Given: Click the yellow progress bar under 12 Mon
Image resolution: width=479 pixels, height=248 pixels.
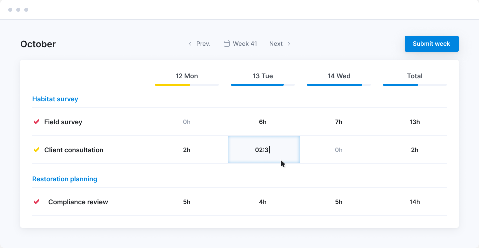Looking at the screenshot, I should point(173,85).
